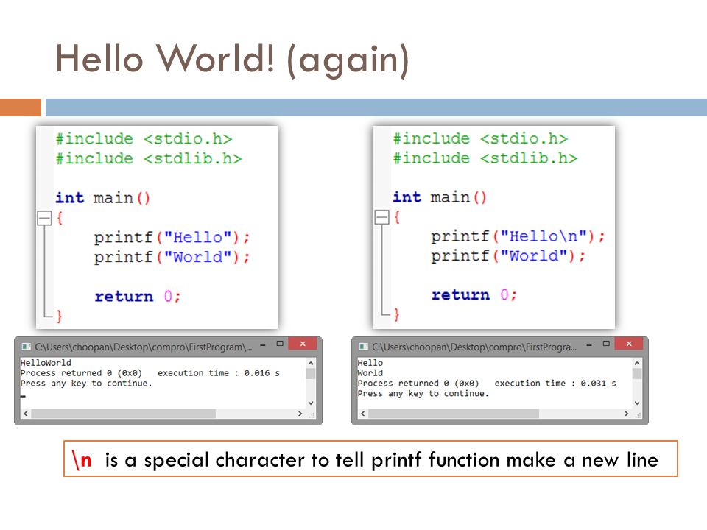Click the right console window title path
Screen dimensions: 707x530
(x=474, y=347)
